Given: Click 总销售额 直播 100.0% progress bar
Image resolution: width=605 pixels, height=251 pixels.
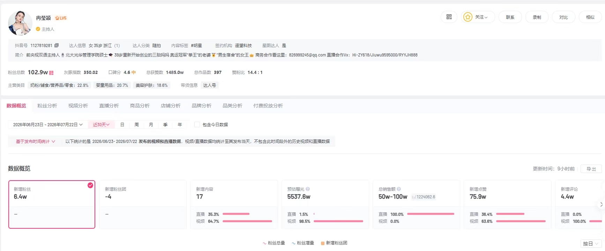Looking at the screenshot, I should (x=431, y=214).
